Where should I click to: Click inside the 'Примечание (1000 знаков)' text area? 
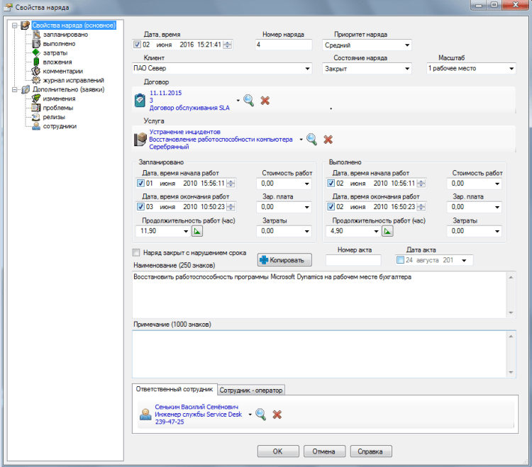pos(320,354)
